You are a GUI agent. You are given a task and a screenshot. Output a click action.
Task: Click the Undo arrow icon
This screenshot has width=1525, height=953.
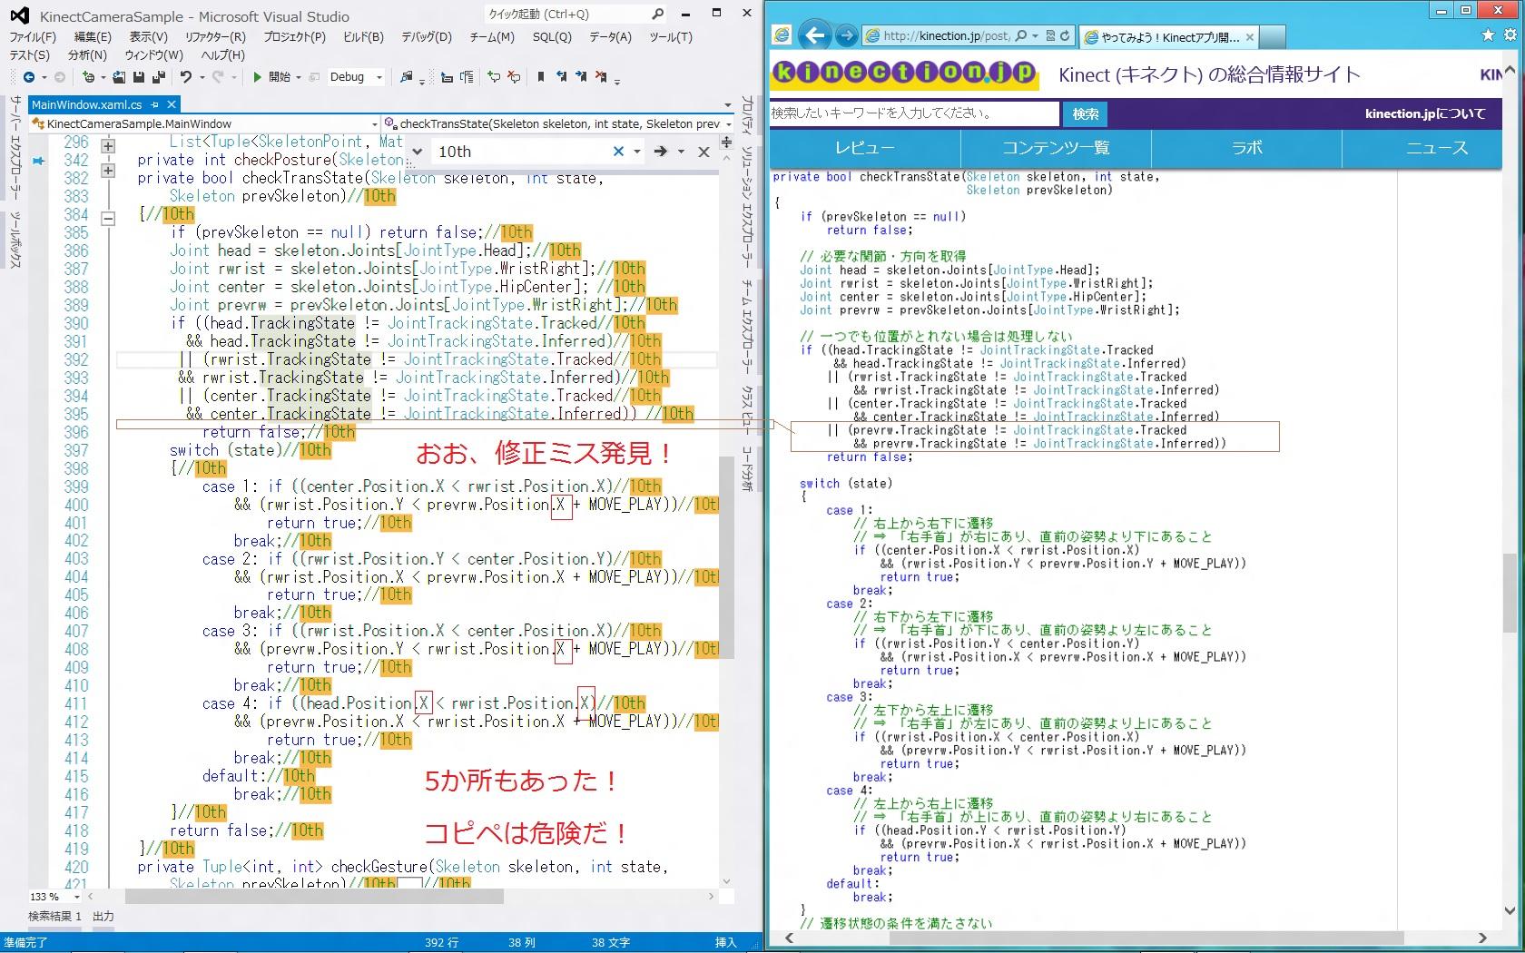click(x=185, y=77)
